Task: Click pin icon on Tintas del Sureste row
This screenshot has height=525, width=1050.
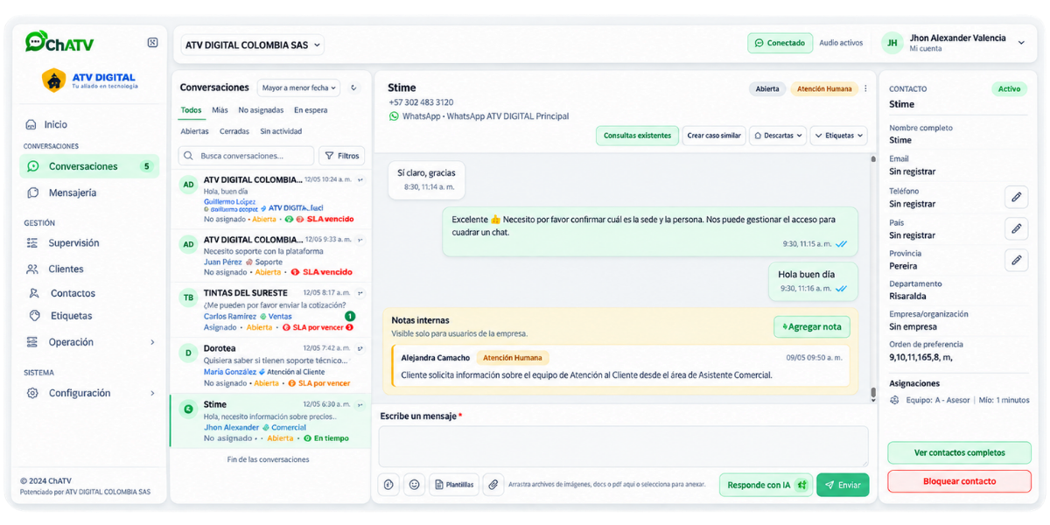Action: click(360, 293)
